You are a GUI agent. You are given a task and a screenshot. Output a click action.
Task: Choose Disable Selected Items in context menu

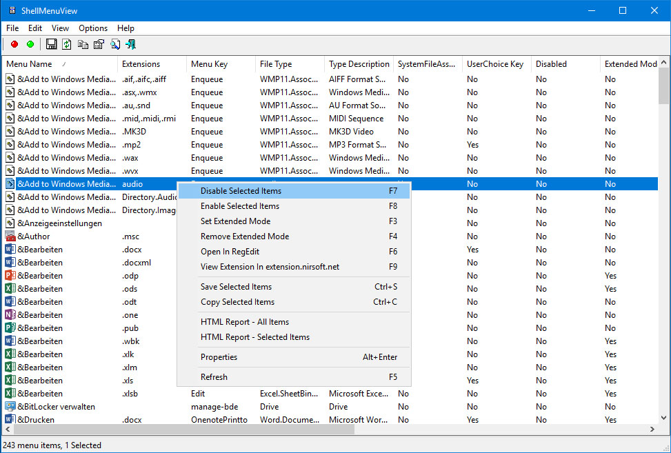294,191
